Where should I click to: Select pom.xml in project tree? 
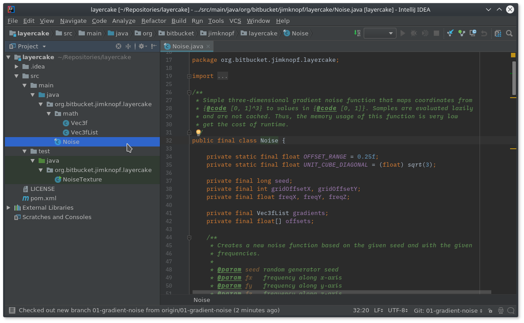click(x=40, y=198)
